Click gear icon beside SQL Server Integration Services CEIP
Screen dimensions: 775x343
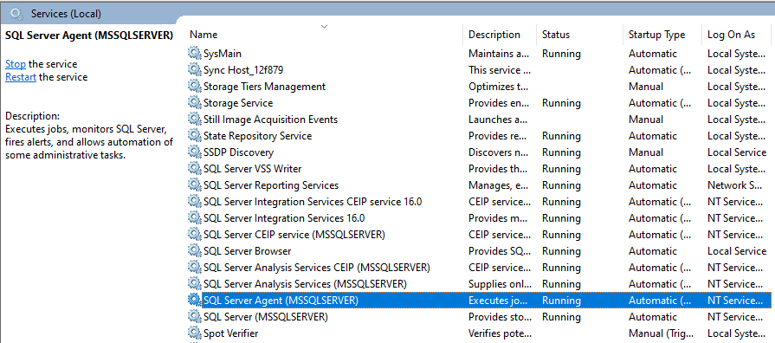[195, 202]
